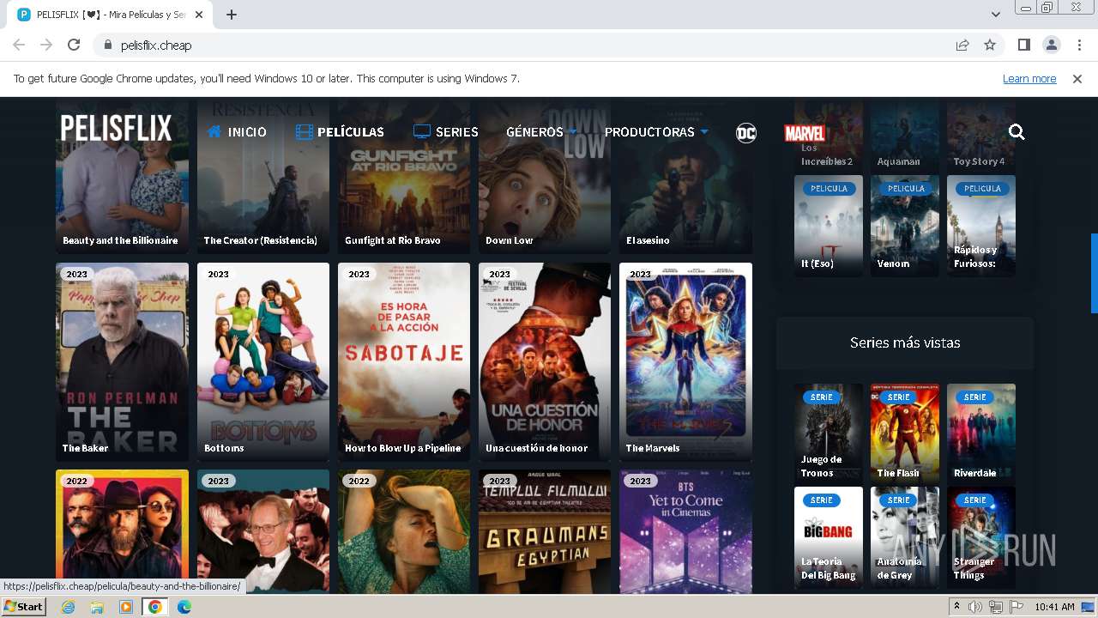This screenshot has width=1098, height=618.
Task: Open Windows Explorer folder in taskbar
Action: pyautogui.click(x=97, y=607)
